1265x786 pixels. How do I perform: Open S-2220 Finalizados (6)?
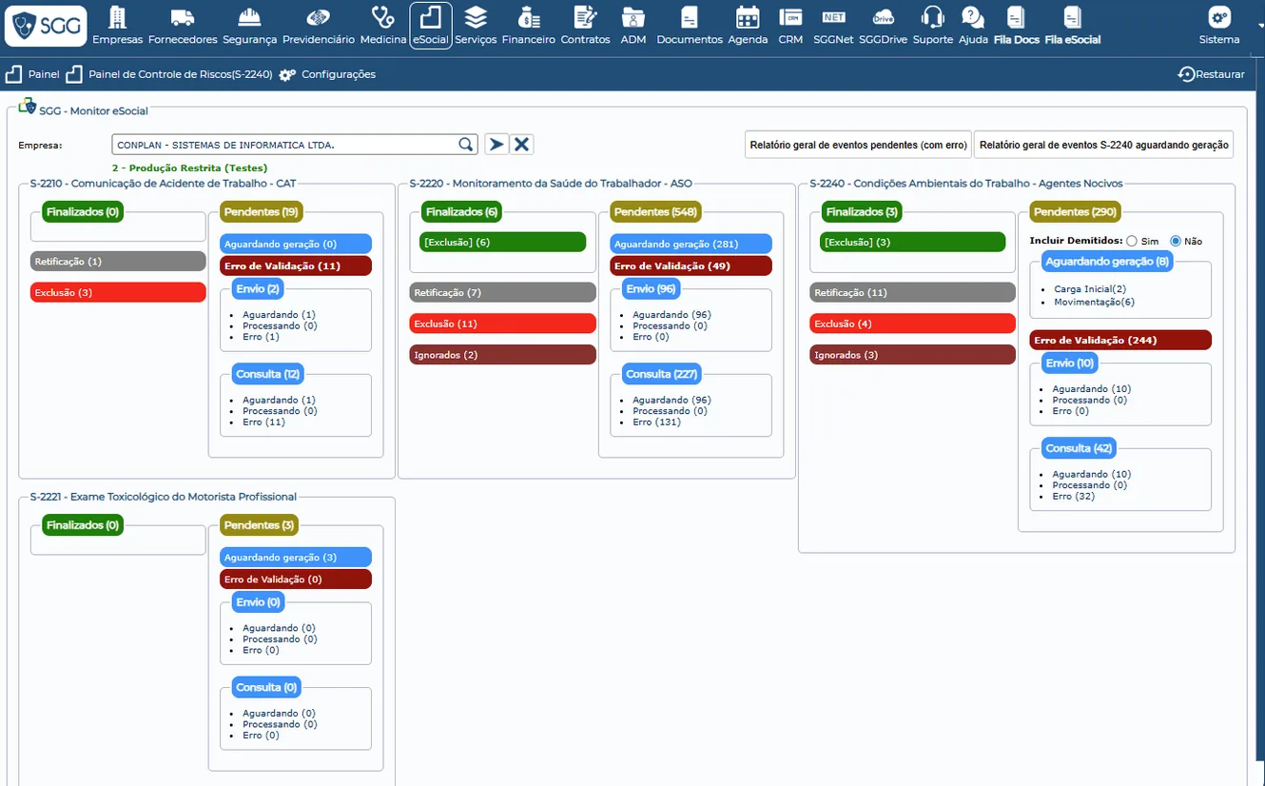click(461, 211)
